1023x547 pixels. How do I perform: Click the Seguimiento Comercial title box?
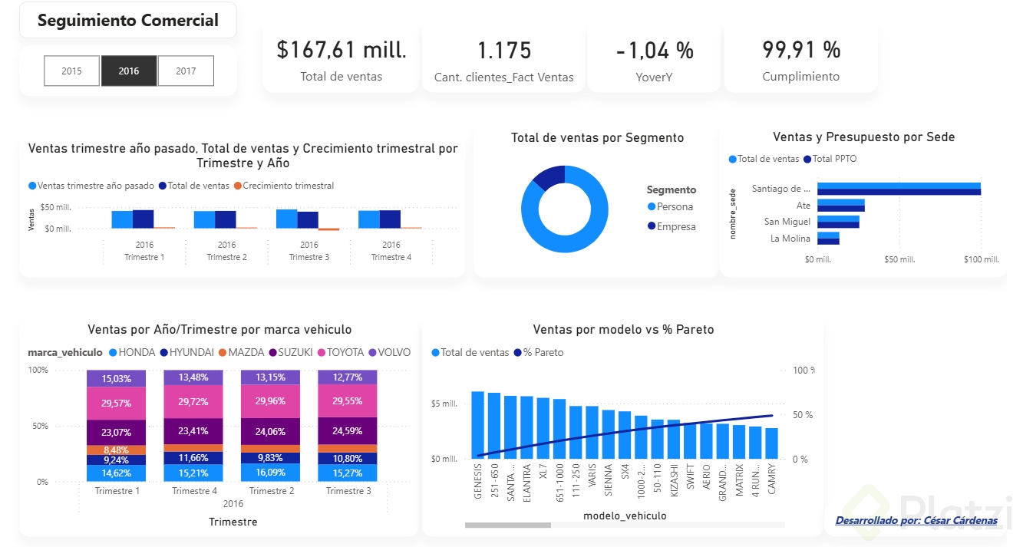point(128,21)
